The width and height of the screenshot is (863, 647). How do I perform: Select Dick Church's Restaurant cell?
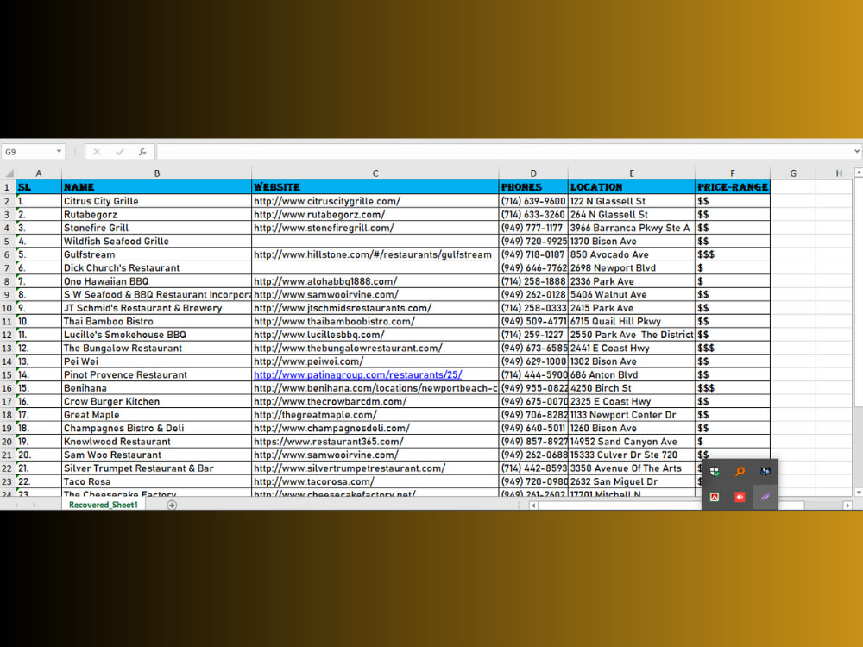pos(156,268)
